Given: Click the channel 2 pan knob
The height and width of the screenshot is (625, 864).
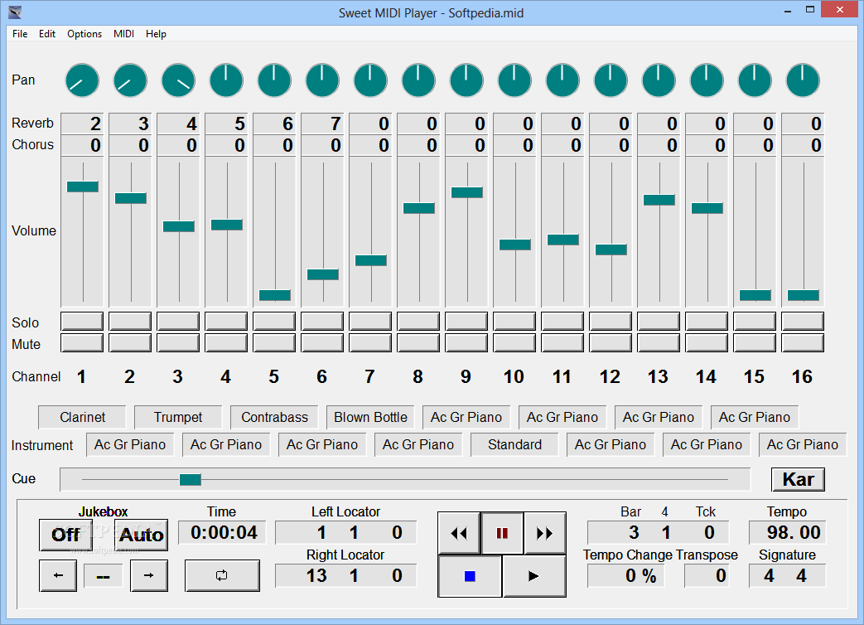Looking at the screenshot, I should coord(130,80).
